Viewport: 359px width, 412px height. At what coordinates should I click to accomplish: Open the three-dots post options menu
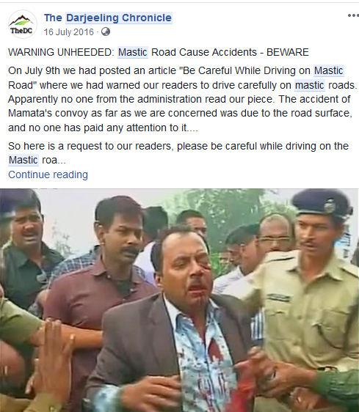[353, 15]
